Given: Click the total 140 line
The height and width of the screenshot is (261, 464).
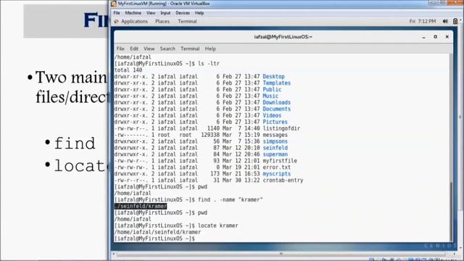Looking at the screenshot, I should pyautogui.click(x=128, y=70).
